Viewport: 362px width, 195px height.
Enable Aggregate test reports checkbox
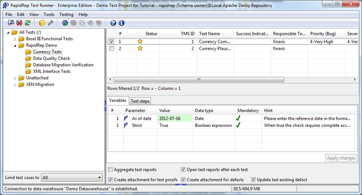click(x=110, y=169)
